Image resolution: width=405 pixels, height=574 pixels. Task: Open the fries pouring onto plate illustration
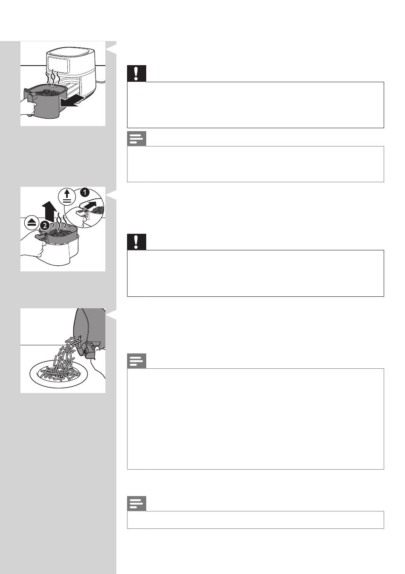pyautogui.click(x=63, y=350)
